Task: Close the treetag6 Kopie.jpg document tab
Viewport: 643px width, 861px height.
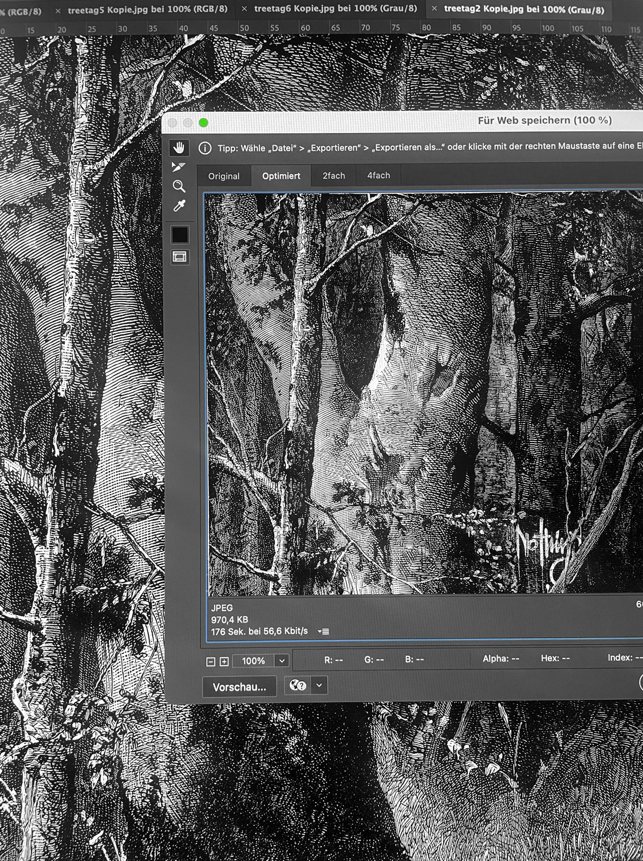Action: pyautogui.click(x=244, y=9)
